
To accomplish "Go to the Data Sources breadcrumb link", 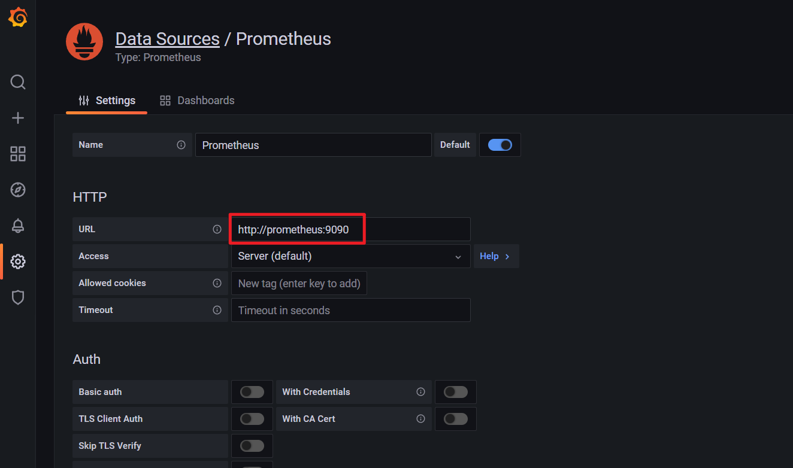I will (x=167, y=39).
